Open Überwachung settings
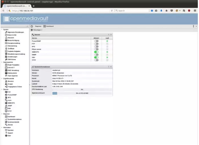The height and width of the screenshot is (145, 199). coord(11,46)
